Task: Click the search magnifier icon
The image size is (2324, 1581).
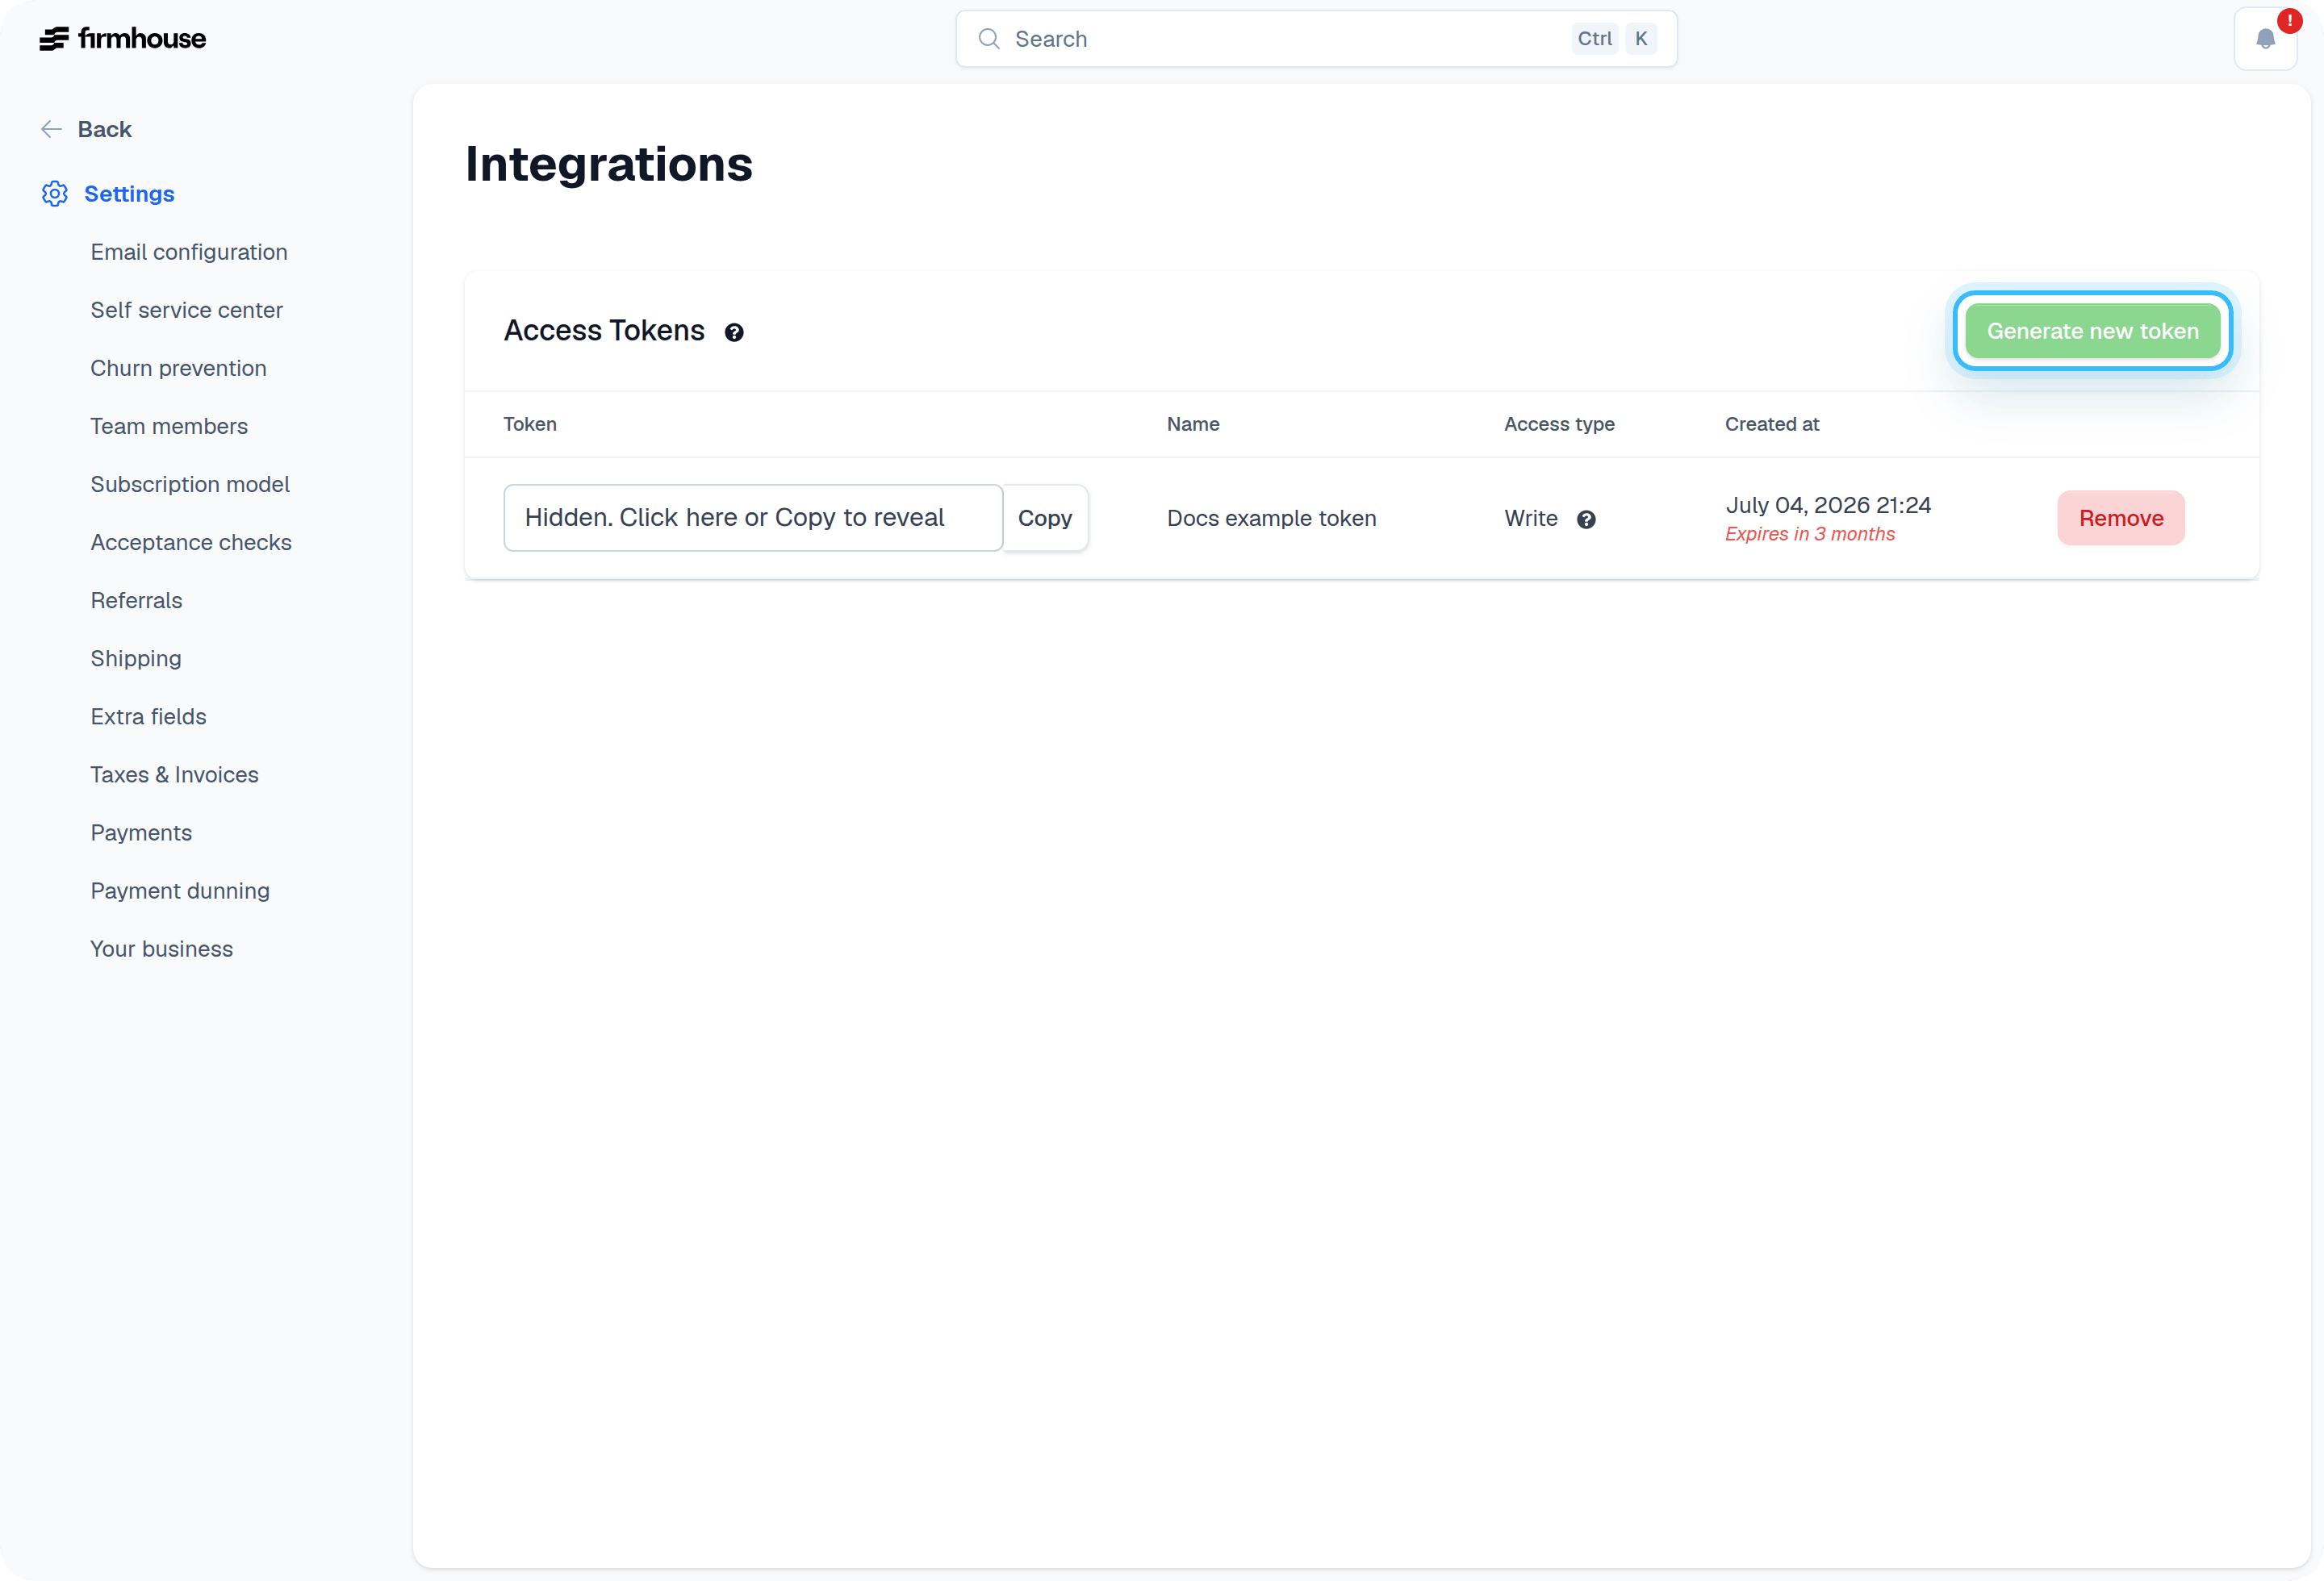Action: pos(989,39)
